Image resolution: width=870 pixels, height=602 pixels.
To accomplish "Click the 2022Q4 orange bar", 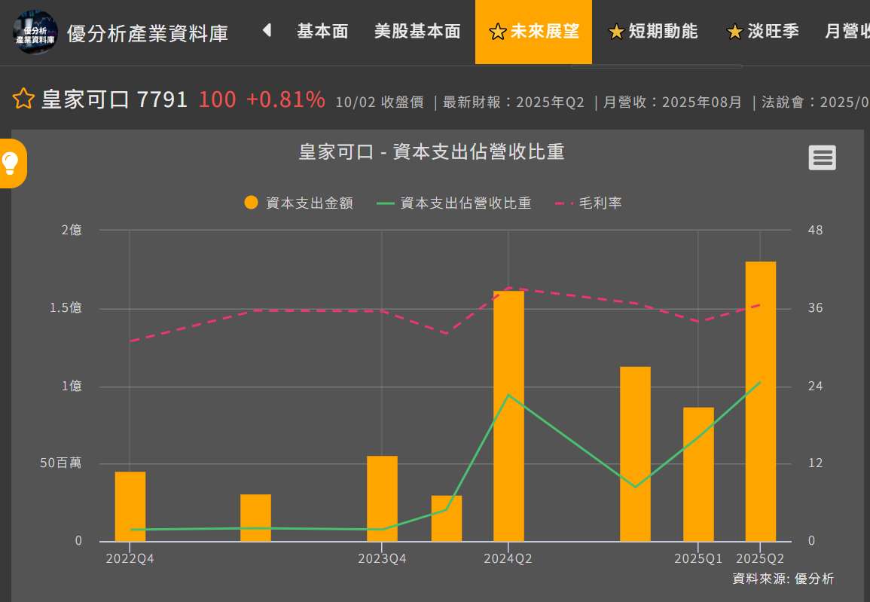I will pyautogui.click(x=130, y=506).
